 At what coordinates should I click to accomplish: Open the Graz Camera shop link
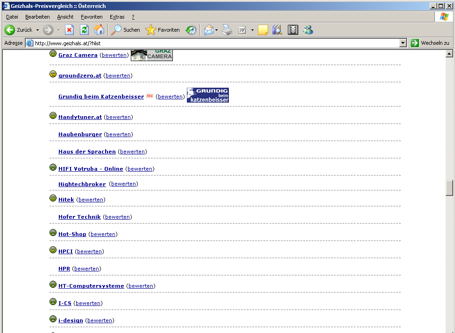click(78, 55)
